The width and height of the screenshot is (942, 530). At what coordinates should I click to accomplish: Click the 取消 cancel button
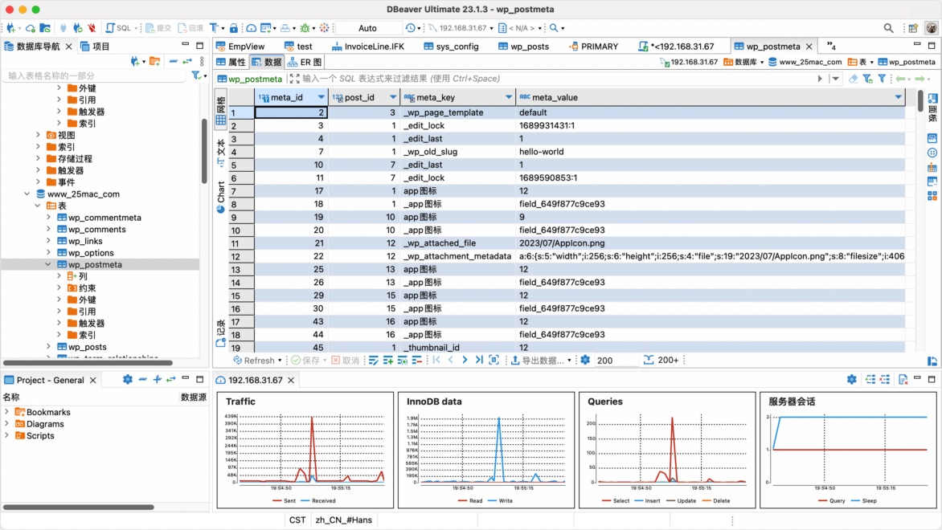point(346,360)
